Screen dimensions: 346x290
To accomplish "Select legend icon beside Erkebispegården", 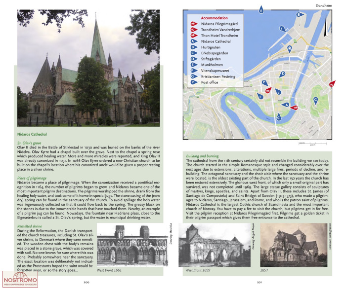I will [x=194, y=53].
